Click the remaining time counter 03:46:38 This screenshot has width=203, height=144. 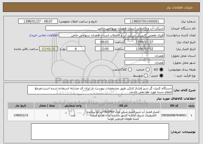click(x=49, y=49)
